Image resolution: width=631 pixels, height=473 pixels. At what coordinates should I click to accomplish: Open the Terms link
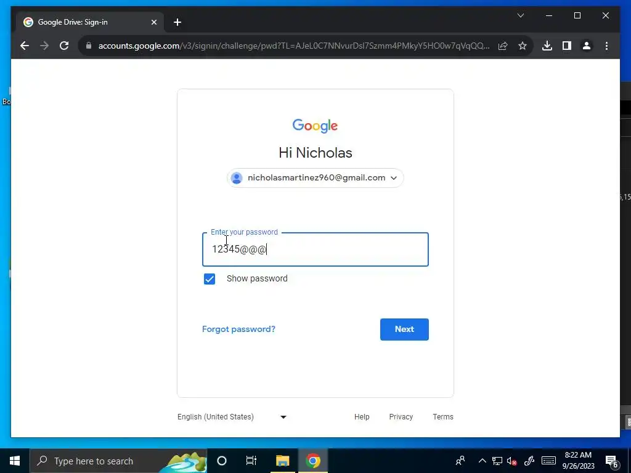tap(443, 417)
